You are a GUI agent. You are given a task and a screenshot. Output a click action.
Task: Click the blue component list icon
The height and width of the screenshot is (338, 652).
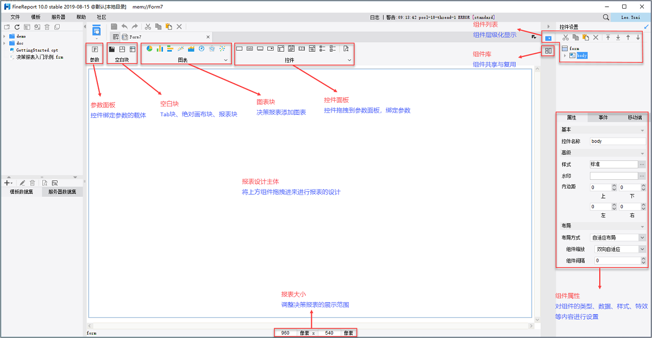[548, 38]
